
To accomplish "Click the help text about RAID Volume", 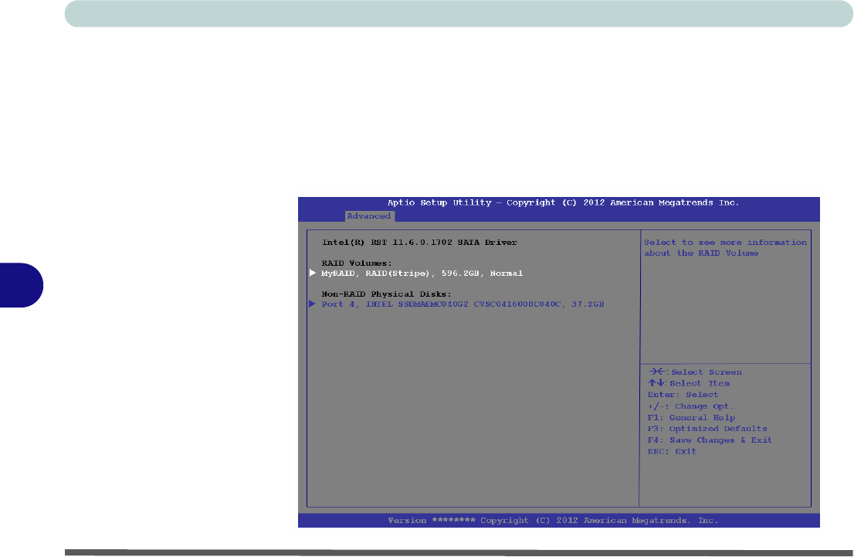I will coord(726,248).
